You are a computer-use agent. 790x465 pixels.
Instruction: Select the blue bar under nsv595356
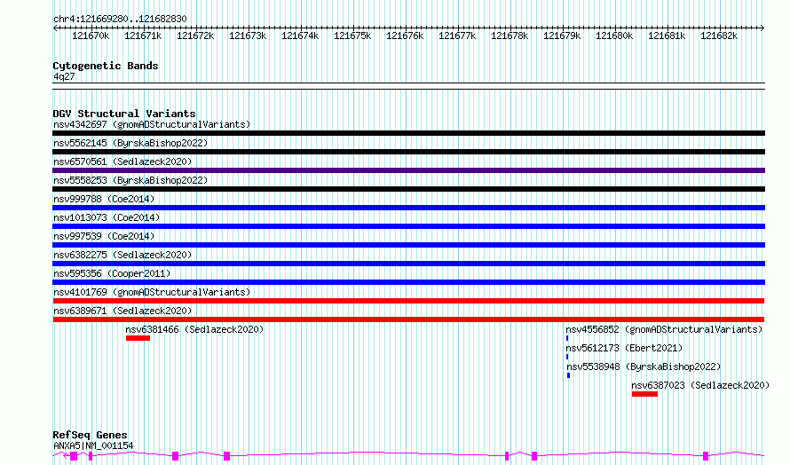[x=408, y=282]
